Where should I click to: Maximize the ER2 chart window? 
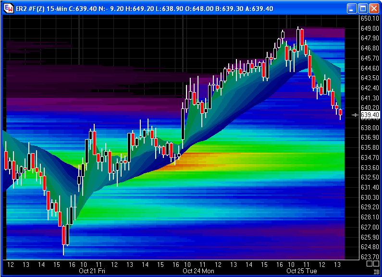363,9
